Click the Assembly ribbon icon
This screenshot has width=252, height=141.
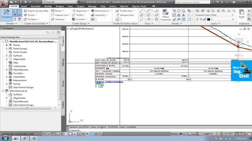(93, 15)
